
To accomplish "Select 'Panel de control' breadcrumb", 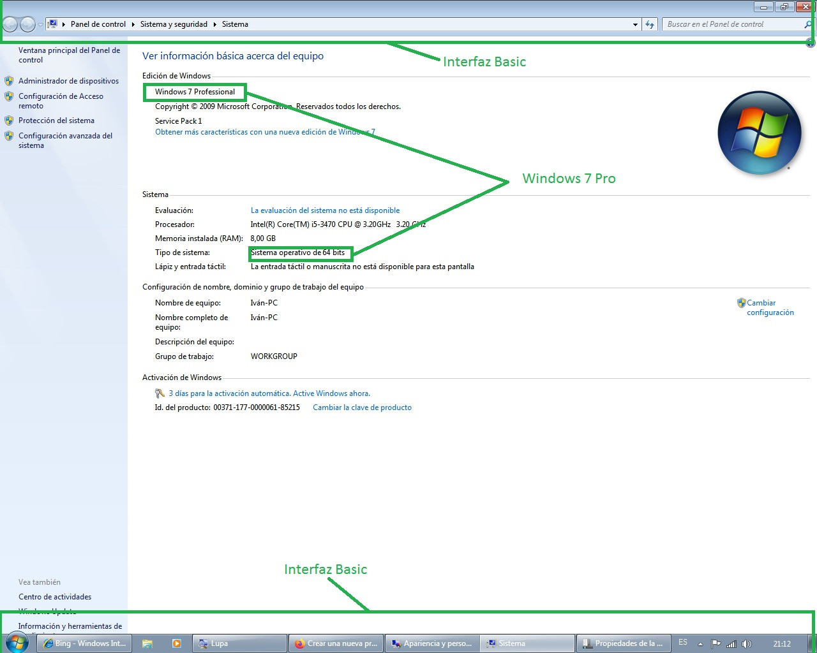I will pos(98,24).
